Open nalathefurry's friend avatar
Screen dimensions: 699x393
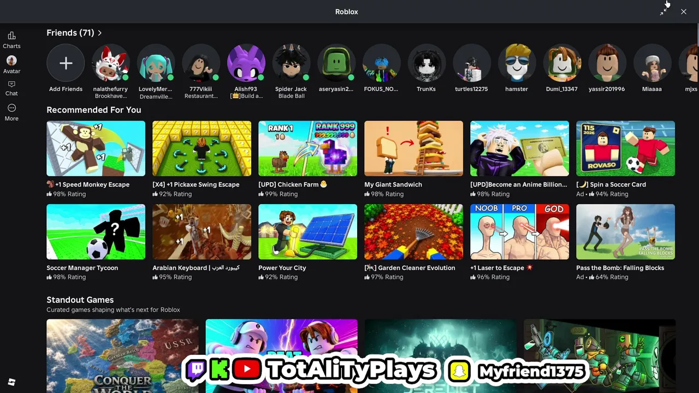click(111, 63)
